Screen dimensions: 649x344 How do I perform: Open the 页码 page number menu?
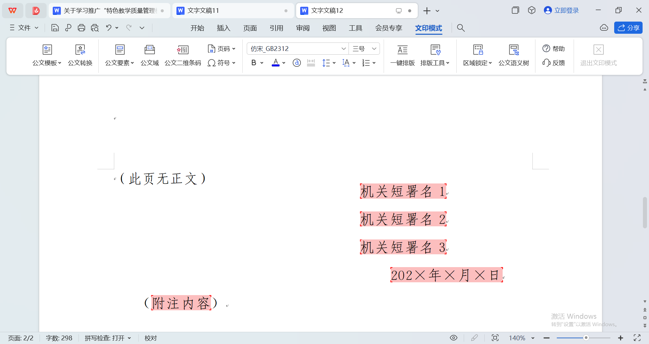[x=221, y=49]
